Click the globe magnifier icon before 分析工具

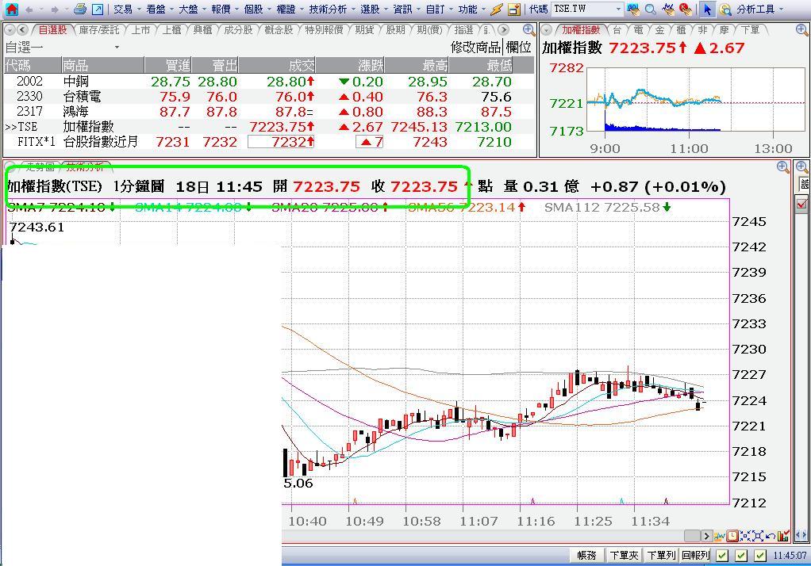[x=725, y=10]
